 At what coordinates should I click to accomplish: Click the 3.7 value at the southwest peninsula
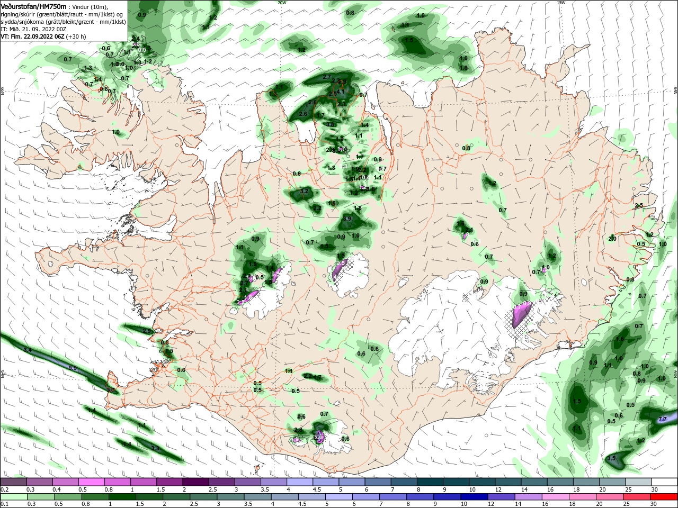pos(110,391)
